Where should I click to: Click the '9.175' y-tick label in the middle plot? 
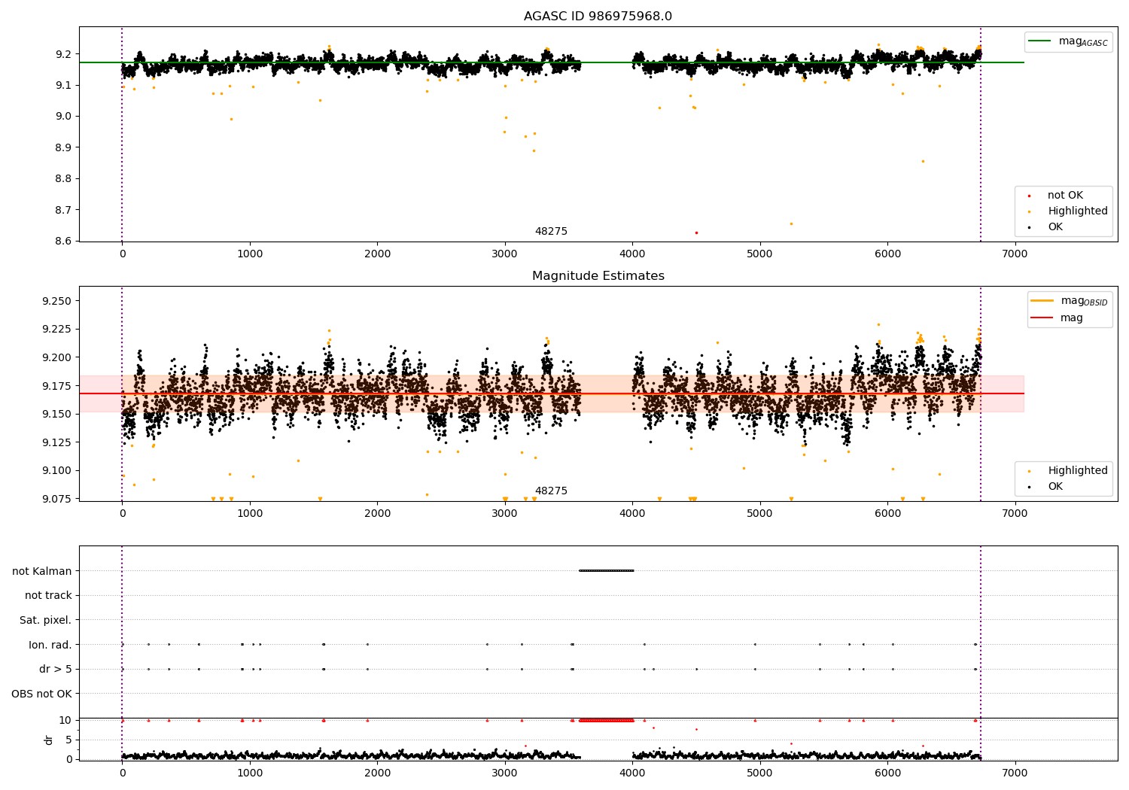58,386
